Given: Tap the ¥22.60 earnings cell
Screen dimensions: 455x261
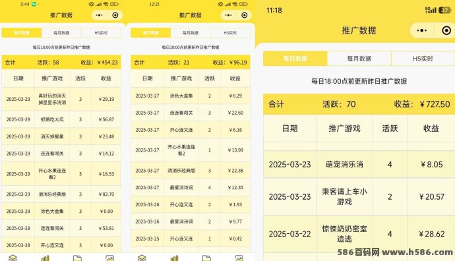Looking at the screenshot, I should (x=235, y=113).
